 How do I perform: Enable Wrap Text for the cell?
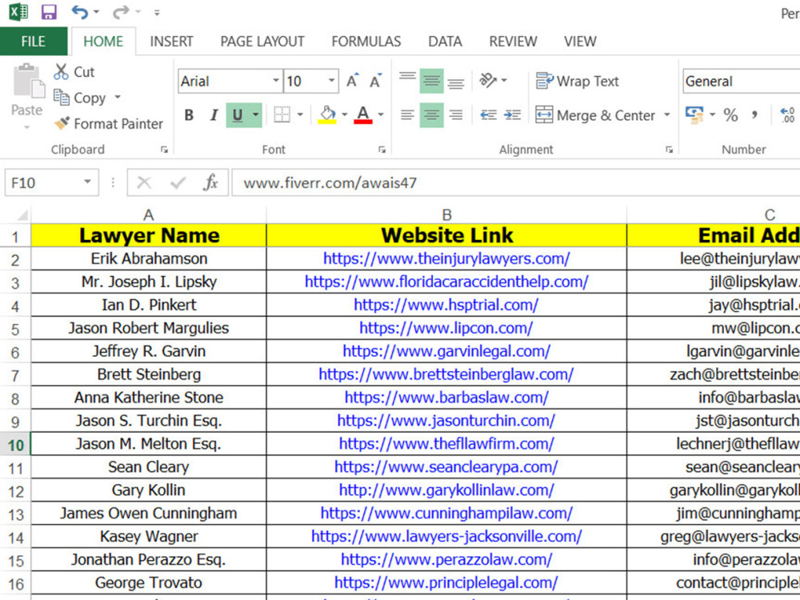(x=577, y=81)
